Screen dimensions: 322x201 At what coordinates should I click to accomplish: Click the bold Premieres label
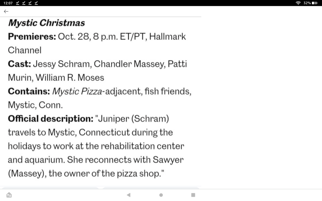coord(32,37)
